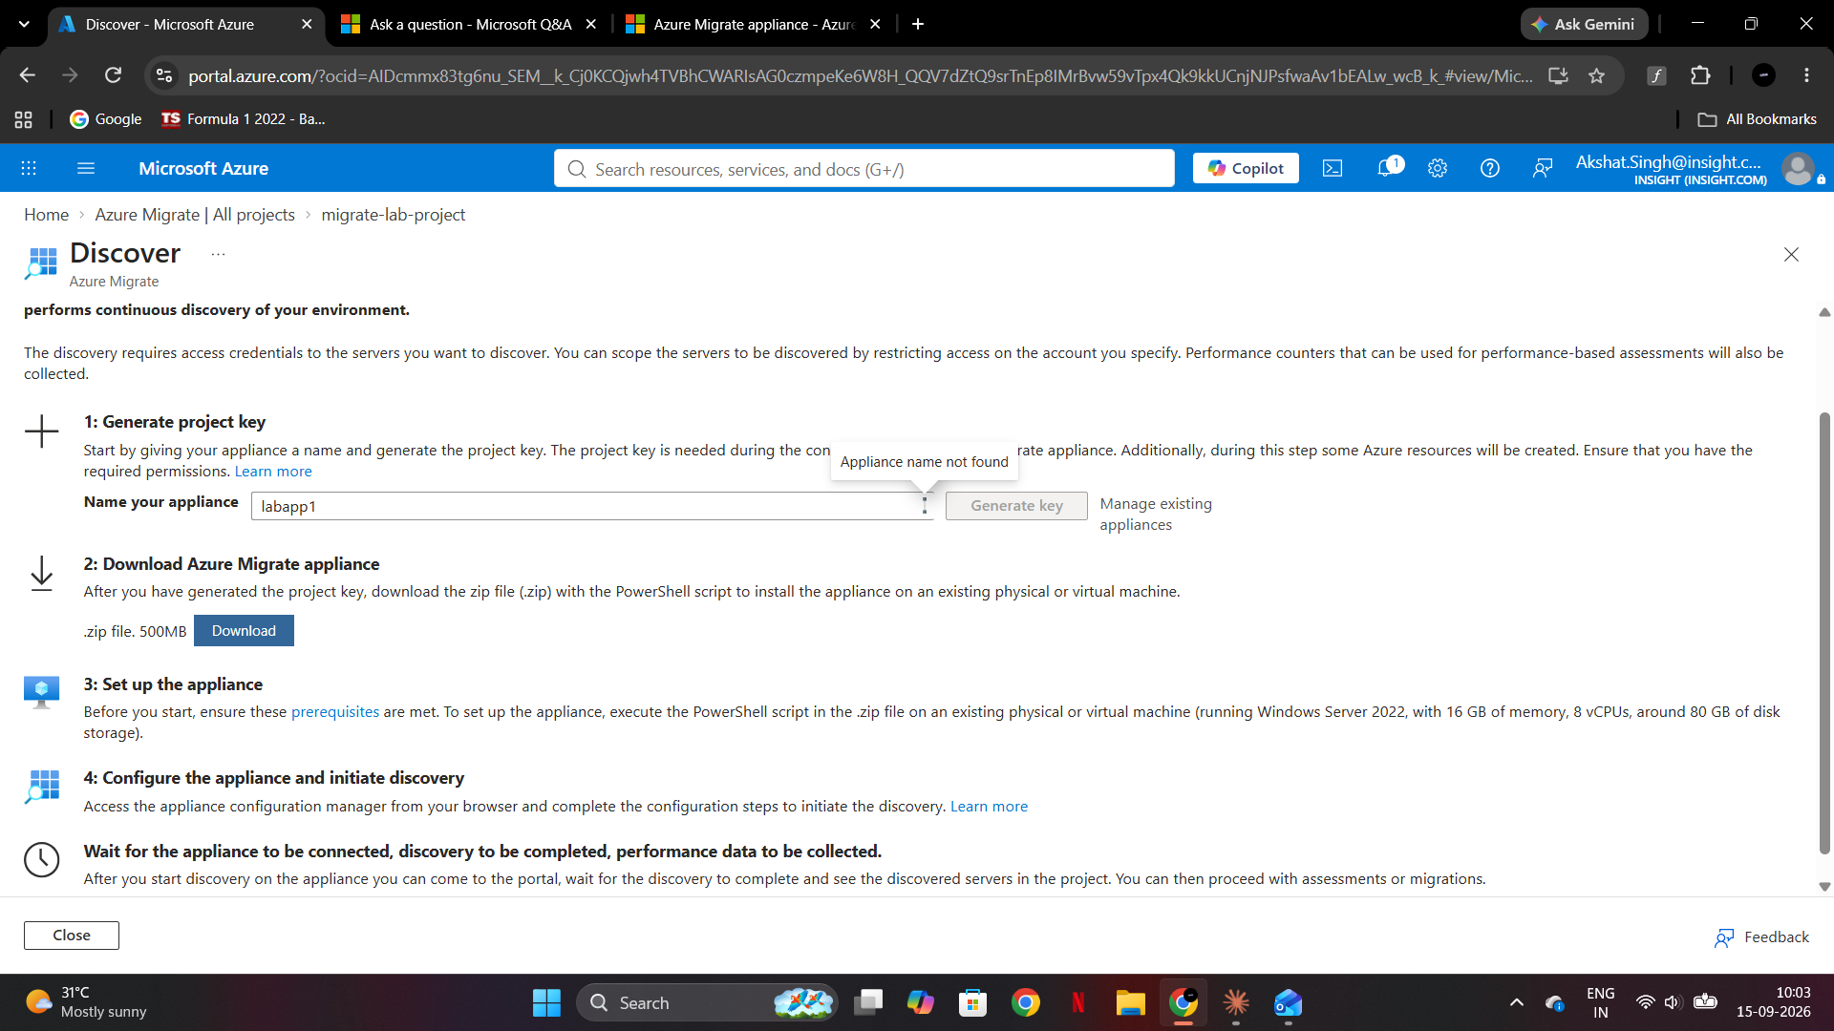The width and height of the screenshot is (1834, 1031).
Task: Open the Chrome apps grid in bookmarks bar
Action: point(24,119)
